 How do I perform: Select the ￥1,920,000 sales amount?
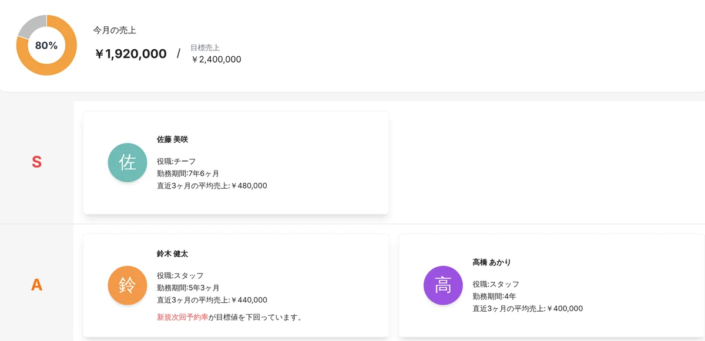(130, 54)
